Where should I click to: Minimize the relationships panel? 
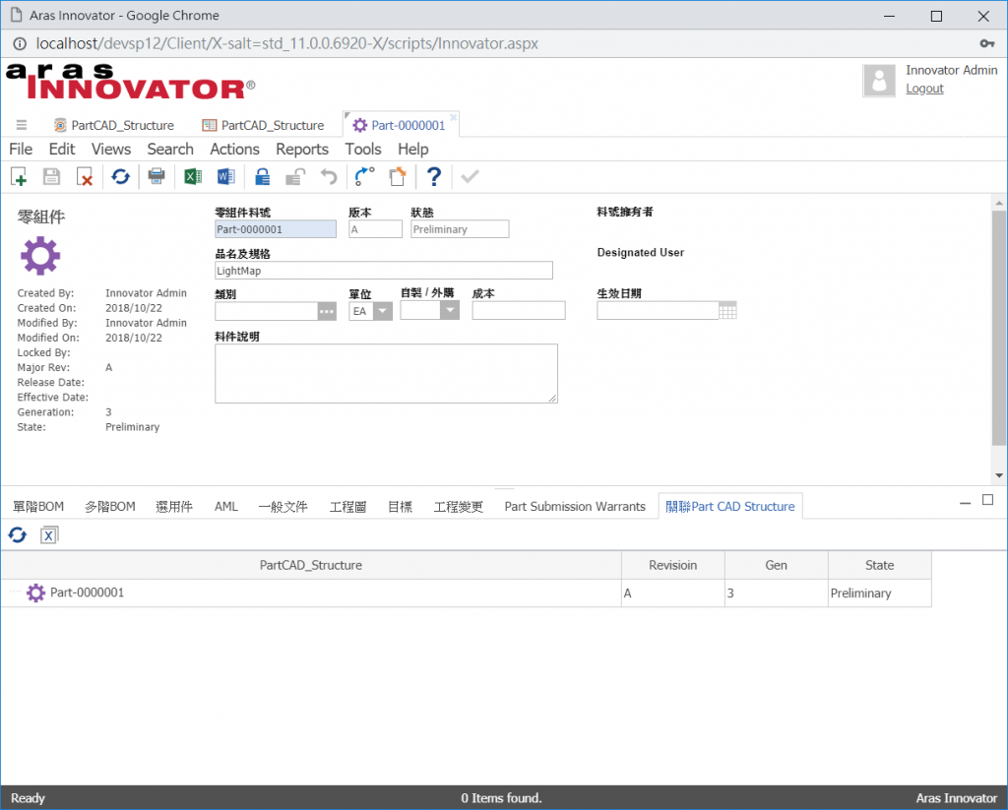pyautogui.click(x=965, y=503)
